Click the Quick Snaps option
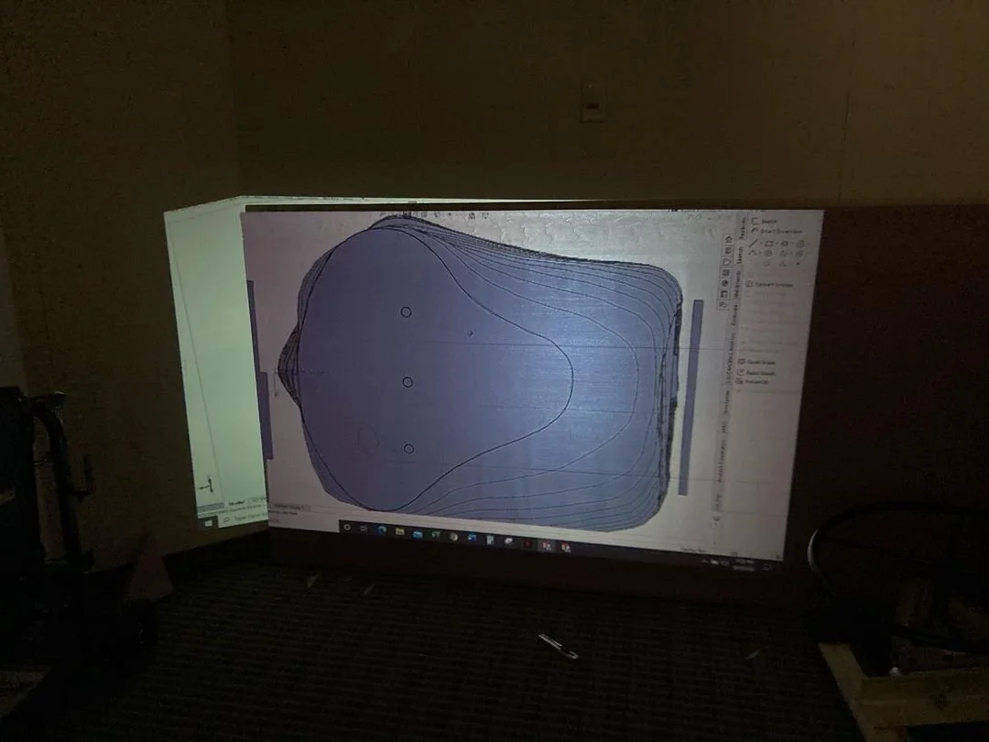The height and width of the screenshot is (742, 989). [756, 362]
